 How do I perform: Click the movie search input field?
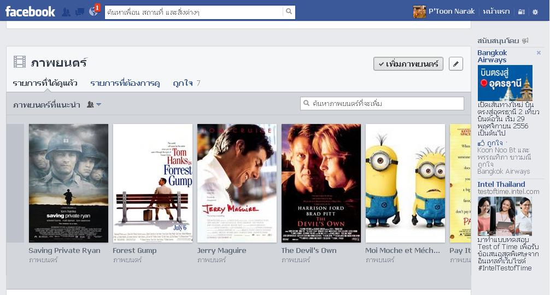(382, 103)
